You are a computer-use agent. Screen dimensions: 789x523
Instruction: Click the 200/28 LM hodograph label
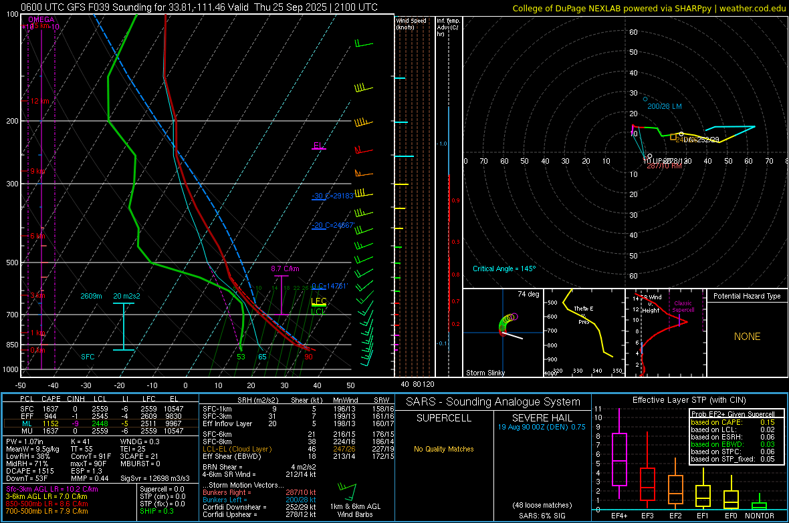click(x=664, y=106)
